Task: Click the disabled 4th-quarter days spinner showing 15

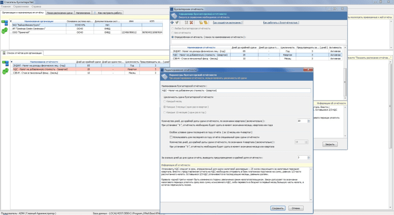Action: tap(301, 142)
